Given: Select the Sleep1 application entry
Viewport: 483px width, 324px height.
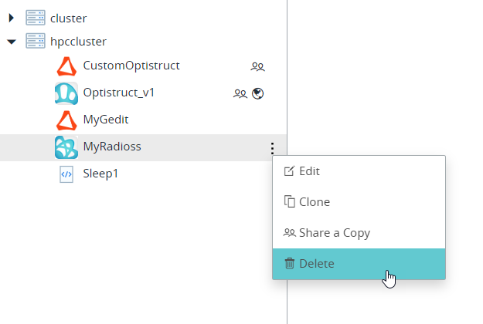Looking at the screenshot, I should (x=100, y=174).
